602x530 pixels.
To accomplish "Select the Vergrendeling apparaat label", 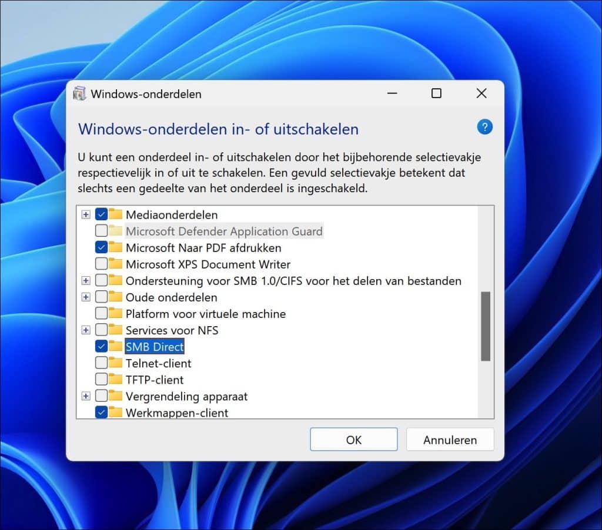I will (x=186, y=396).
